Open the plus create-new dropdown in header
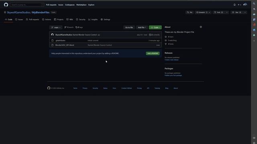The width and height of the screenshot is (257, 144). tap(239, 5)
